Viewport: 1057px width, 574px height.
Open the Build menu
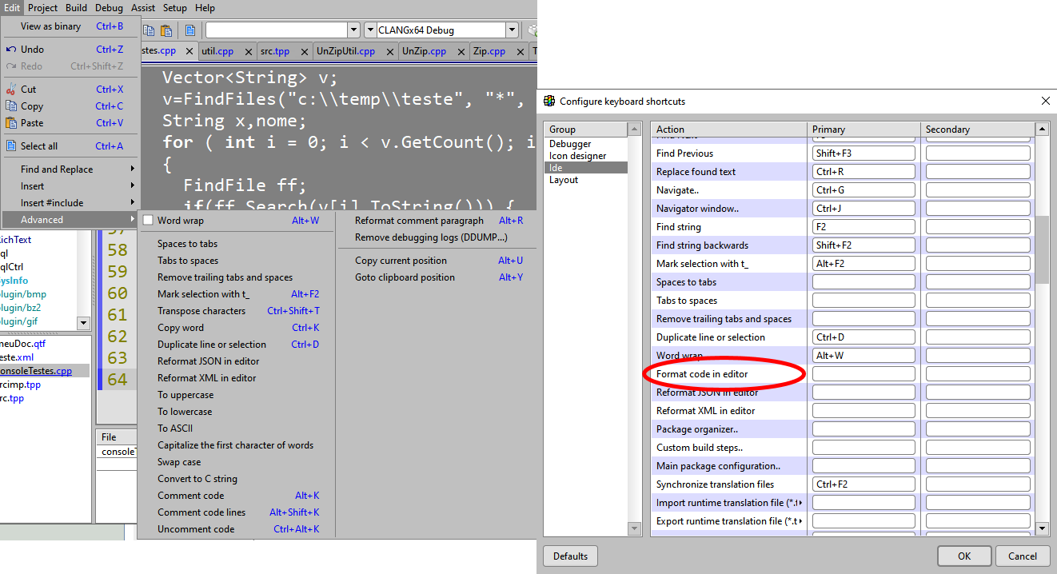[77, 8]
